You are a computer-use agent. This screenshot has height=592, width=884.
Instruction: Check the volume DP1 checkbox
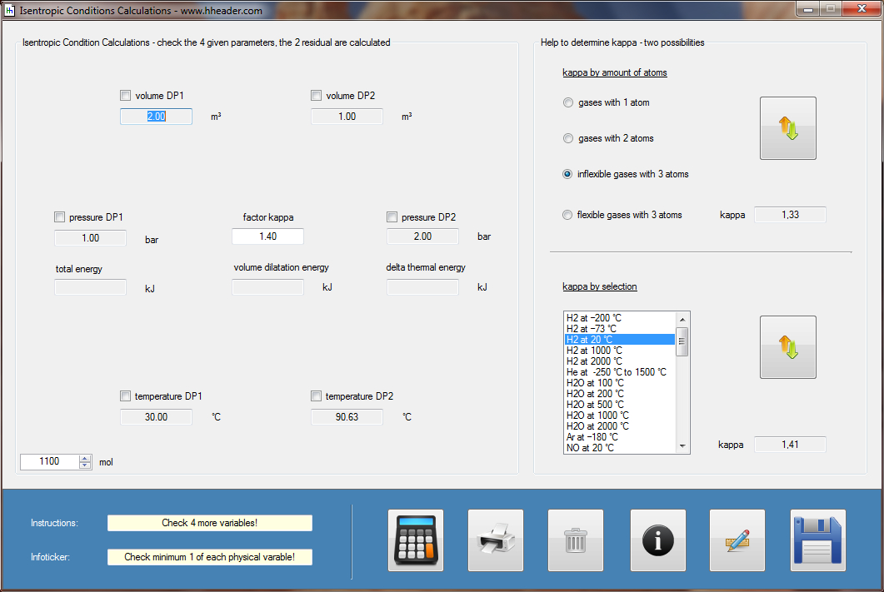pyautogui.click(x=125, y=96)
